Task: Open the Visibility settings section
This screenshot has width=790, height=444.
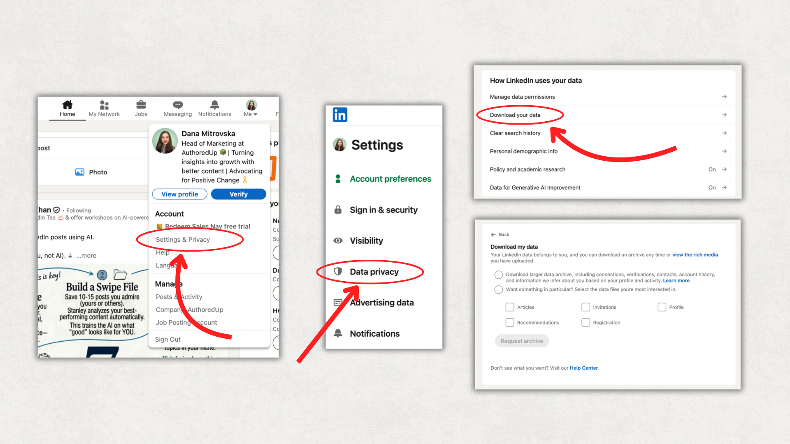Action: [x=366, y=241]
